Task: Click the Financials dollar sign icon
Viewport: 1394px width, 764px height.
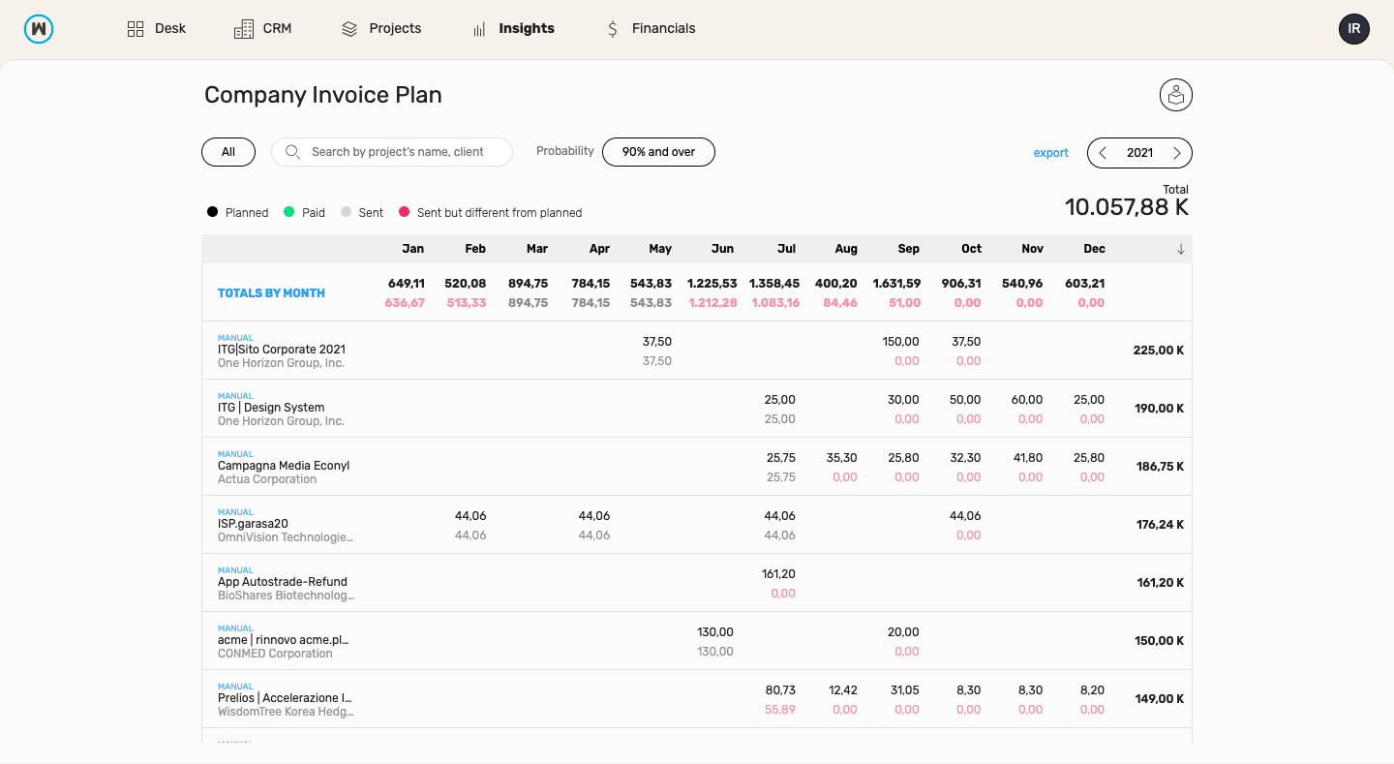Action: click(x=612, y=29)
